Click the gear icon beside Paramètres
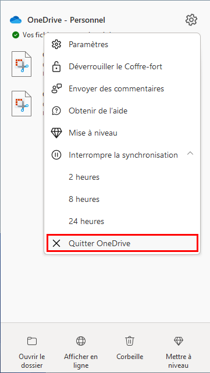 click(56, 44)
